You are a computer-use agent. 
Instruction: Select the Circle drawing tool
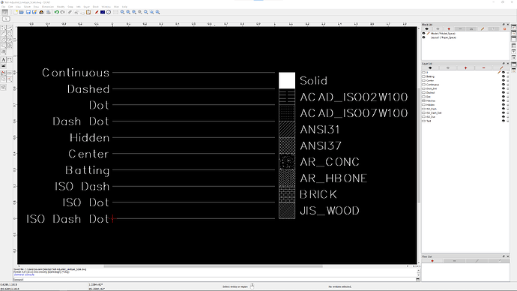pos(10,34)
